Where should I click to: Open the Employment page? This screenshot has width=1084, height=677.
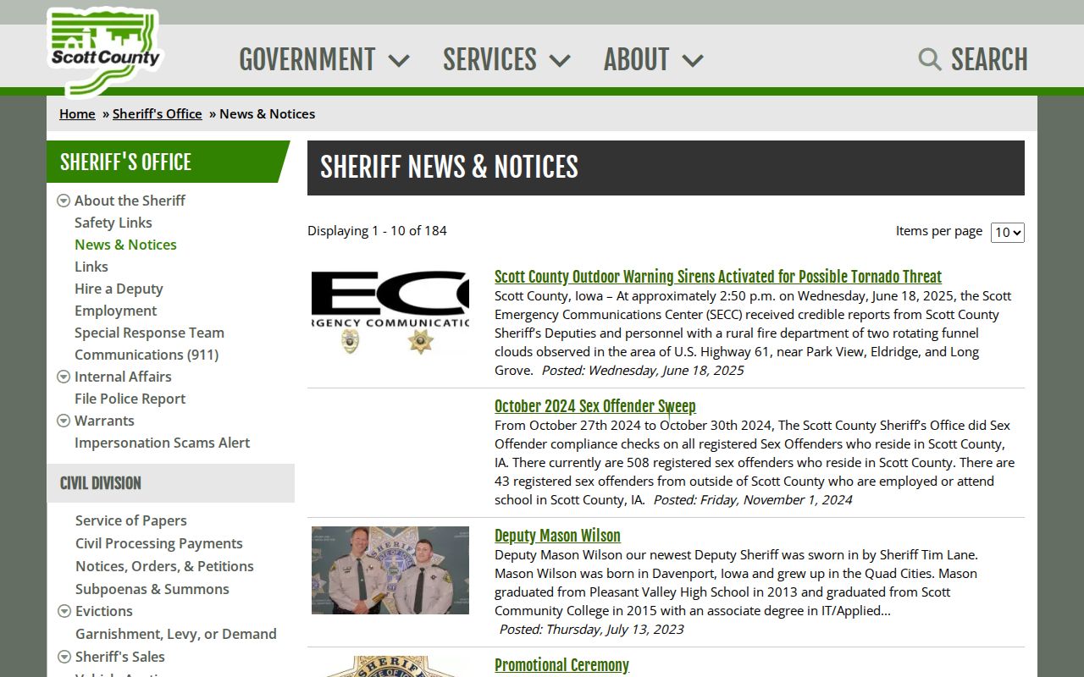tap(115, 311)
